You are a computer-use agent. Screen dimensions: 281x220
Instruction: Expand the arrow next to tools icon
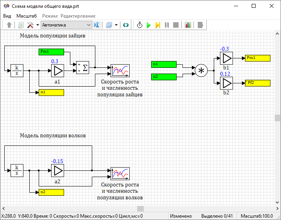(x=38, y=25)
